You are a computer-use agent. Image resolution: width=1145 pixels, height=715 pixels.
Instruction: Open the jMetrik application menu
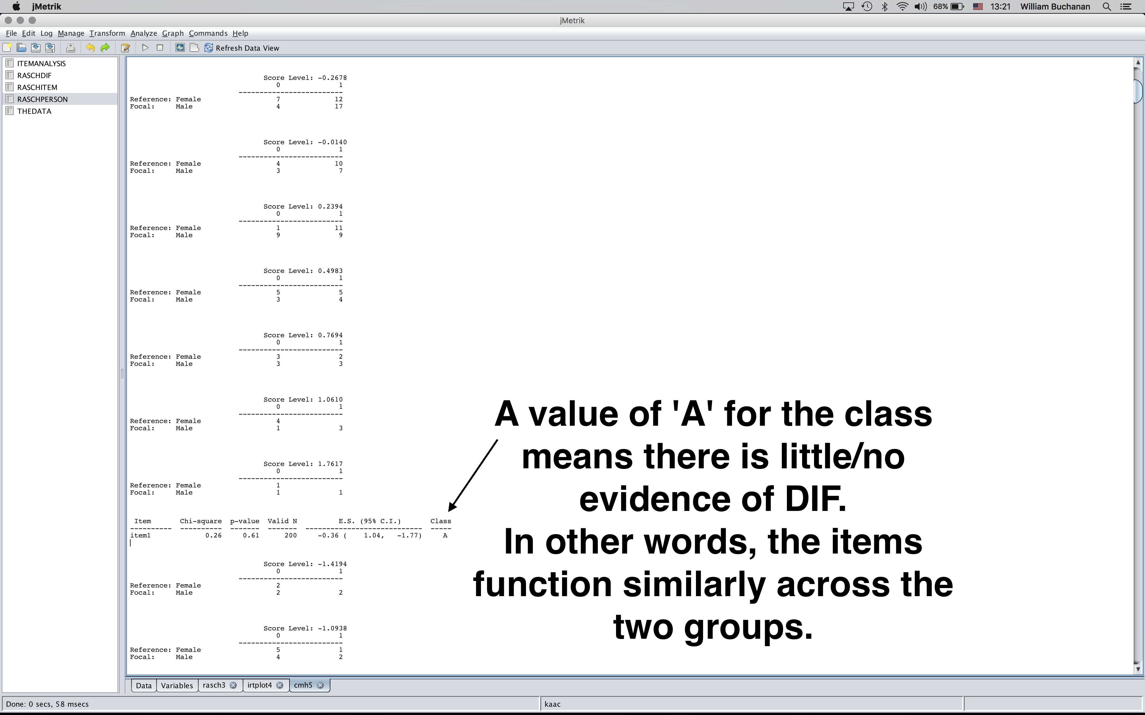[x=47, y=7]
